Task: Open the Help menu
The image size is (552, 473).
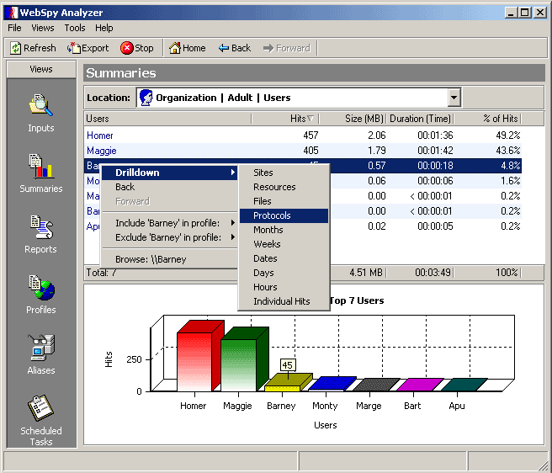Action: [x=103, y=28]
